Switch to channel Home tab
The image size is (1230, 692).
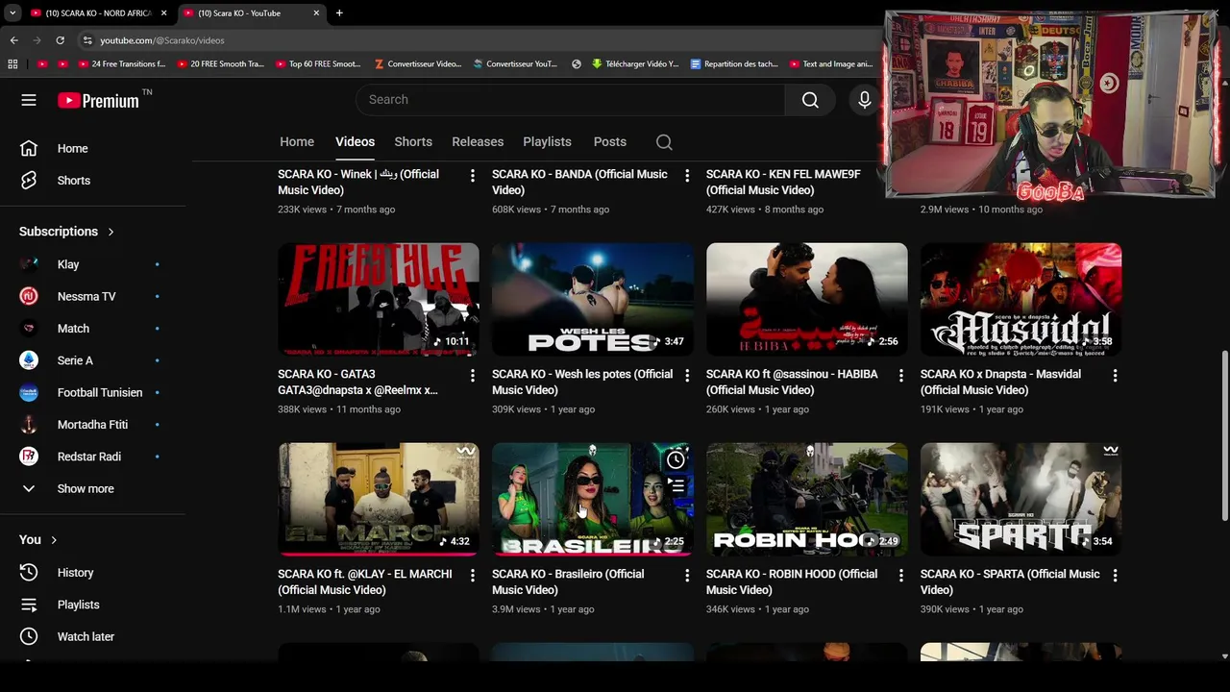click(x=297, y=142)
